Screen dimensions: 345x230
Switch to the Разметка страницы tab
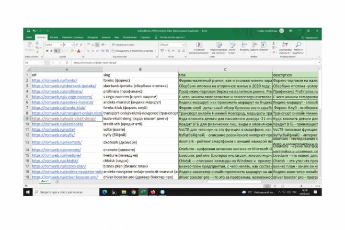pyautogui.click(x=73, y=37)
